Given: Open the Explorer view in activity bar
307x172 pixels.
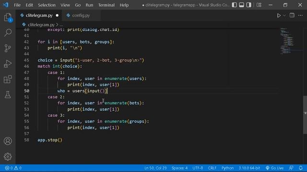Looking at the screenshot, I should pos(8,17).
